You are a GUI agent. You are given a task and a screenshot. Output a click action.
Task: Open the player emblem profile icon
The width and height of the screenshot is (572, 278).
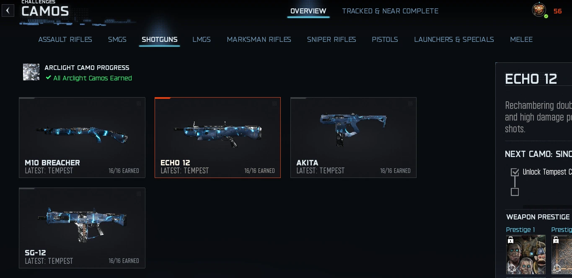tap(539, 10)
